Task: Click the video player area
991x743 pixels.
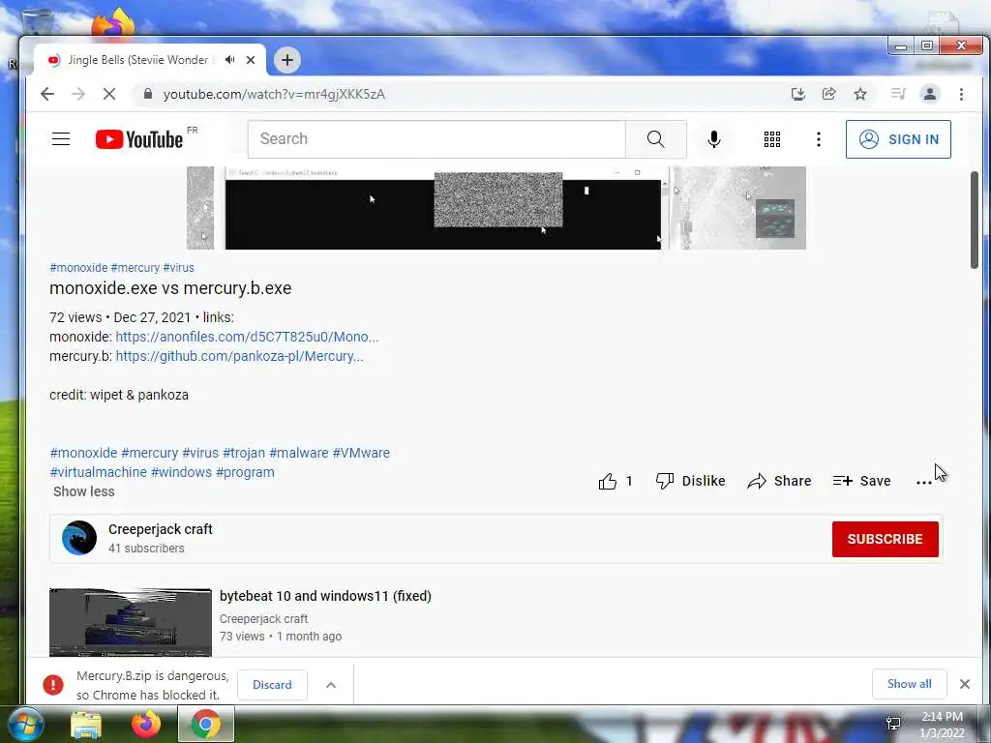Action: click(x=496, y=208)
